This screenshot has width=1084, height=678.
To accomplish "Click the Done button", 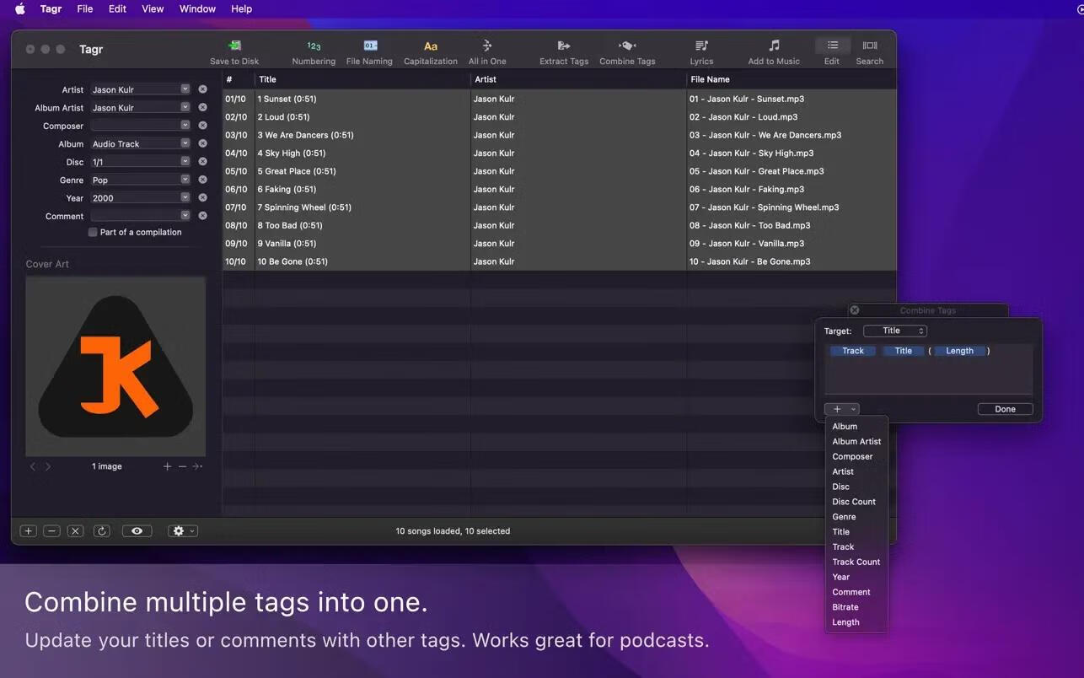I will point(1005,409).
